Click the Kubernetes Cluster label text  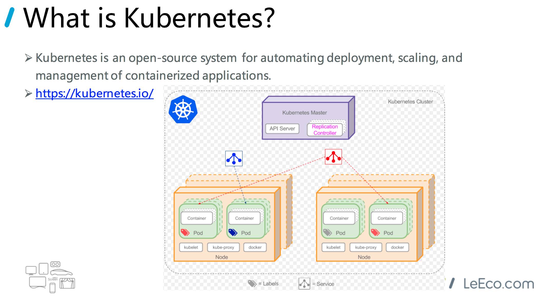[410, 101]
